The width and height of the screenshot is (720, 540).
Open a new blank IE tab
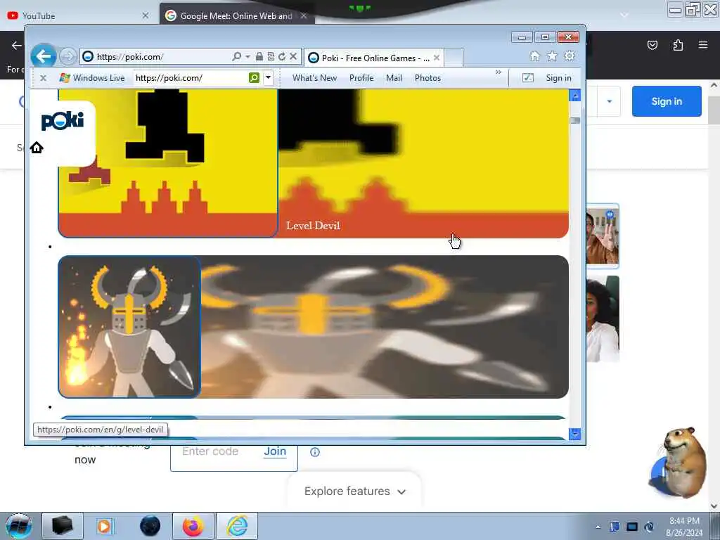454,58
